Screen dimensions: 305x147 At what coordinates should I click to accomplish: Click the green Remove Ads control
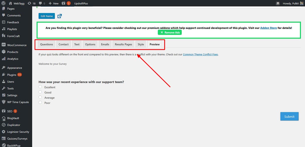tap(170, 32)
